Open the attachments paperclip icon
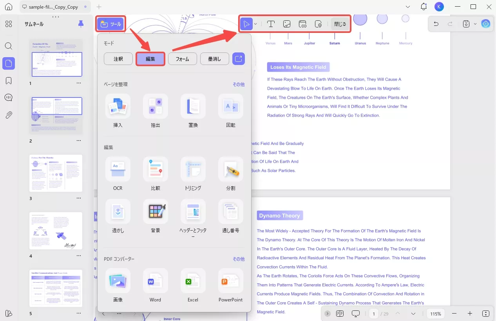The height and width of the screenshot is (321, 496). 9,115
